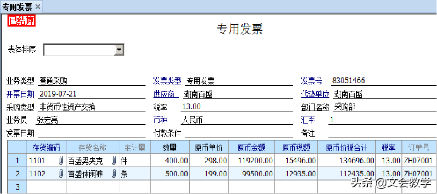Click the header 税率 field 13.00
The image size is (437, 194).
click(236, 107)
